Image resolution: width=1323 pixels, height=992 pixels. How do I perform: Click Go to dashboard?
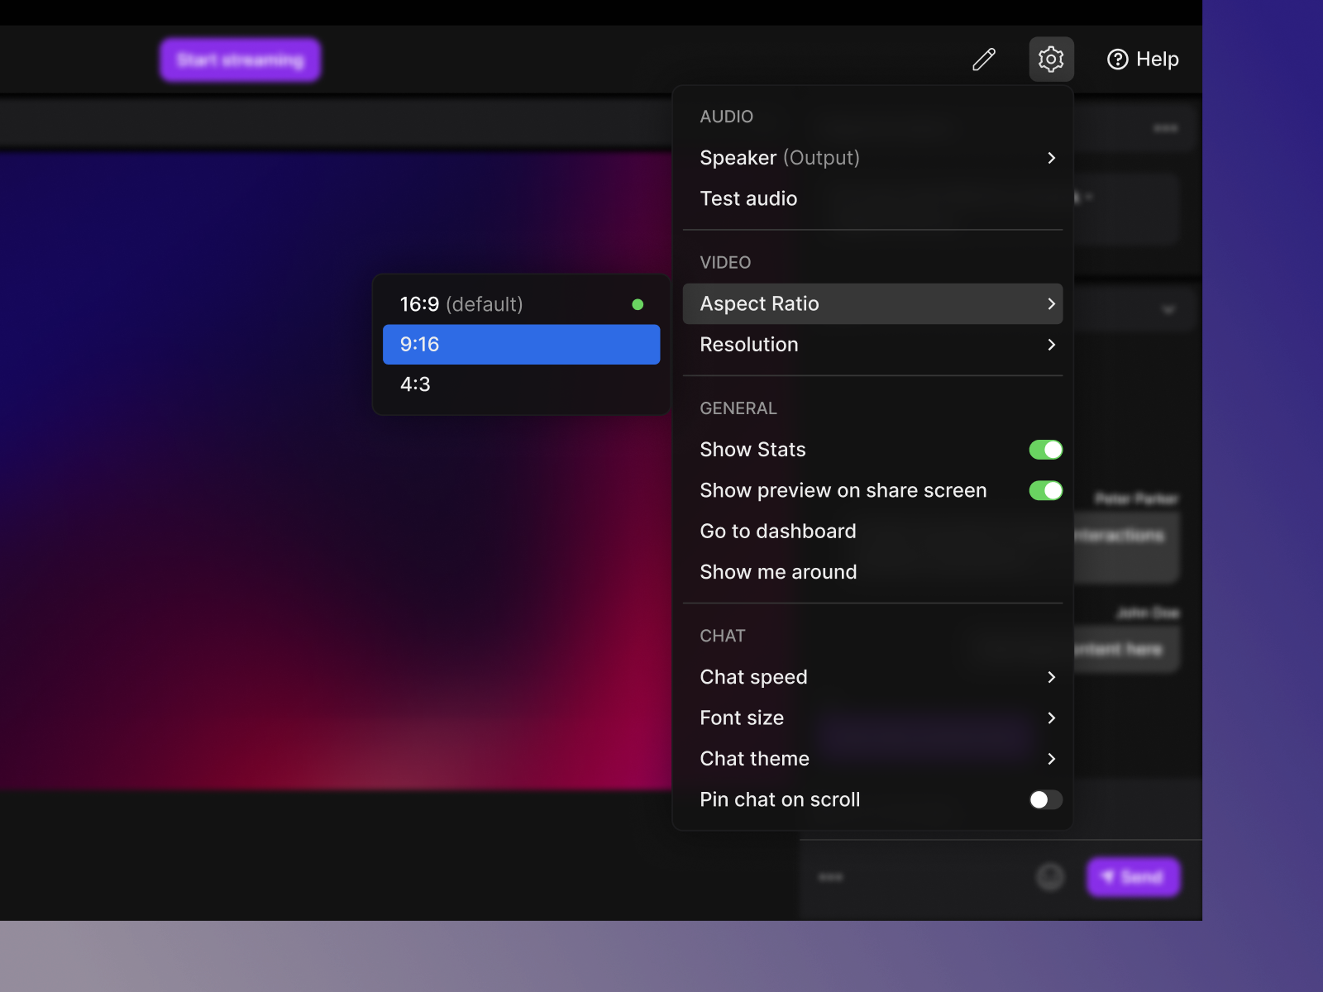coord(777,531)
